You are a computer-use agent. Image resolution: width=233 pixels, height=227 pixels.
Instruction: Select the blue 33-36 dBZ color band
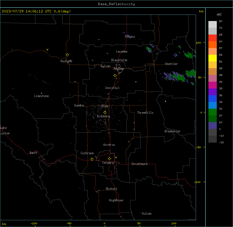212,98
